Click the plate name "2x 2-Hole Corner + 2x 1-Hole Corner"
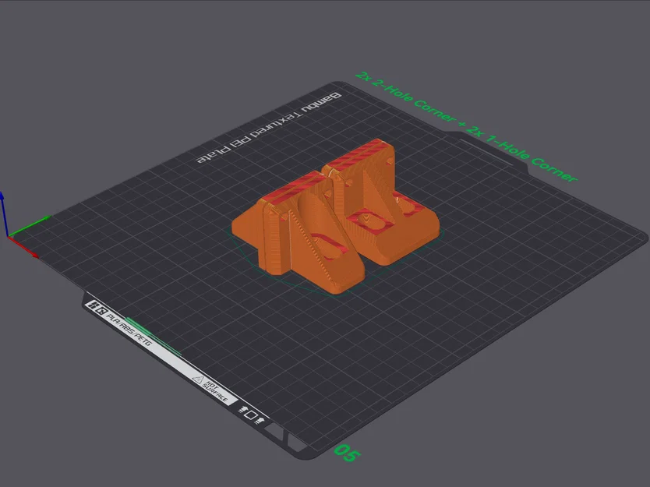 (466, 128)
